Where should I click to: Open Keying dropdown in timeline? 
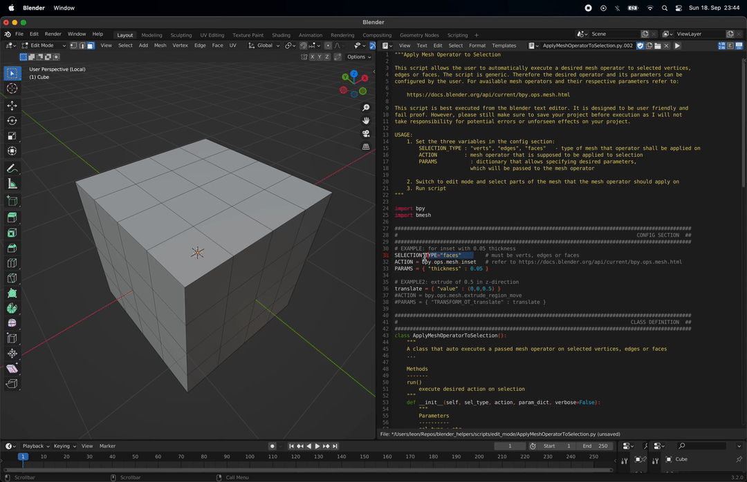(x=64, y=446)
